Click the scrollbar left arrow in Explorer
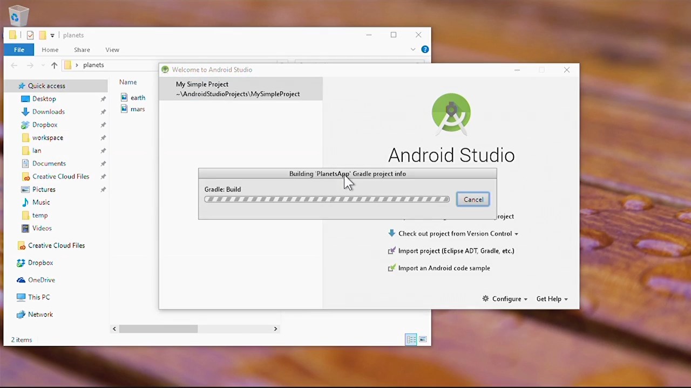This screenshot has width=691, height=388. click(x=114, y=329)
